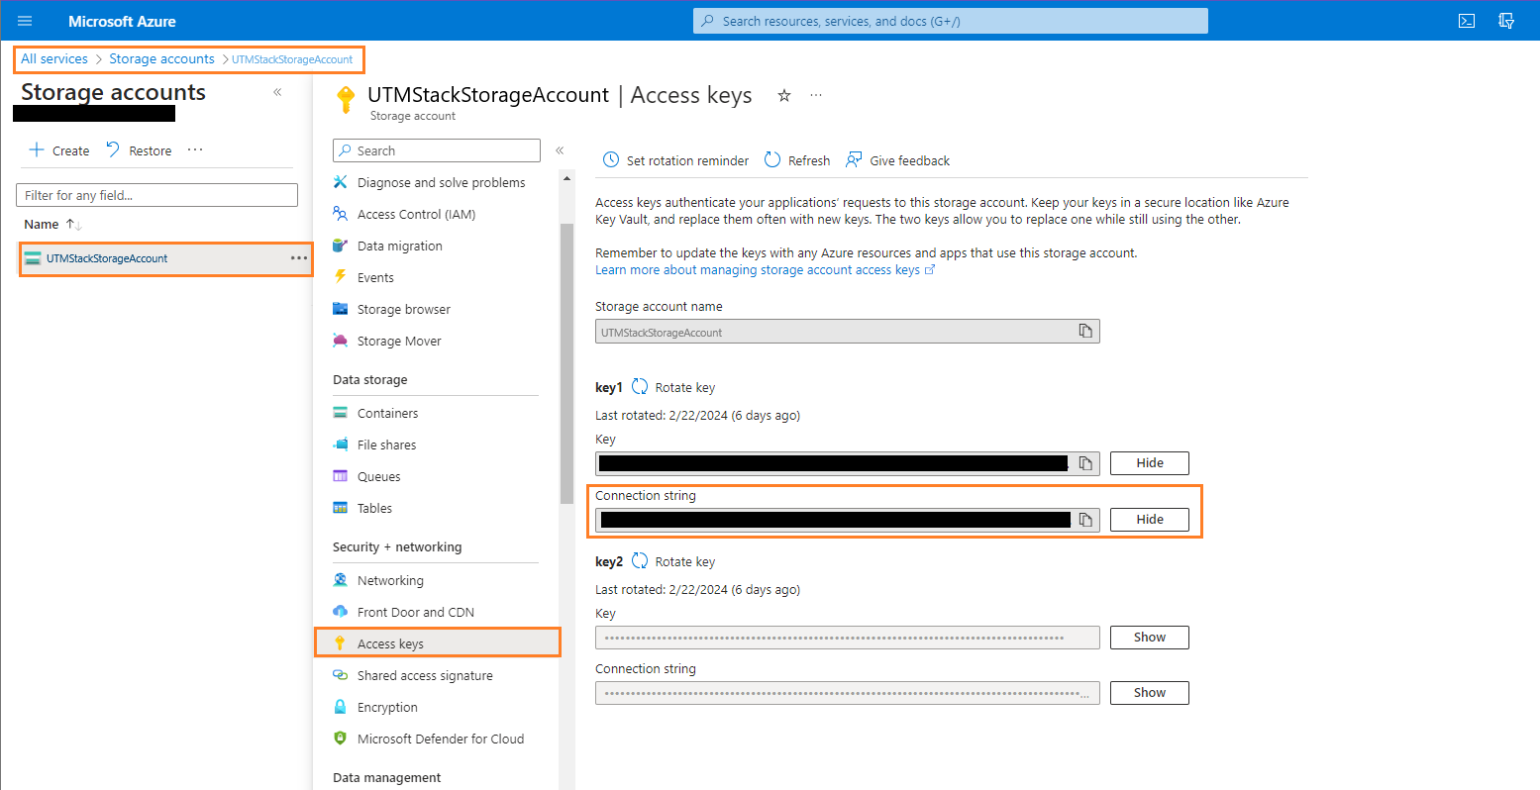Copy the key1 connection string
Viewport: 1540px width, 790px height.
click(x=1085, y=520)
